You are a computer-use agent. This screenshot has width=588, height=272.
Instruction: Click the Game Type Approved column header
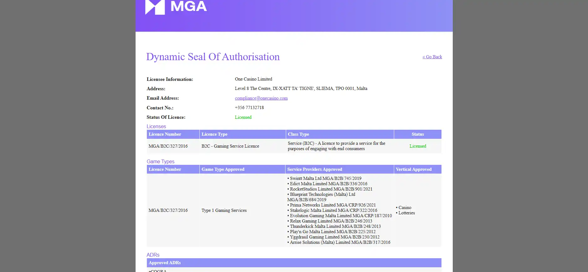click(x=242, y=169)
